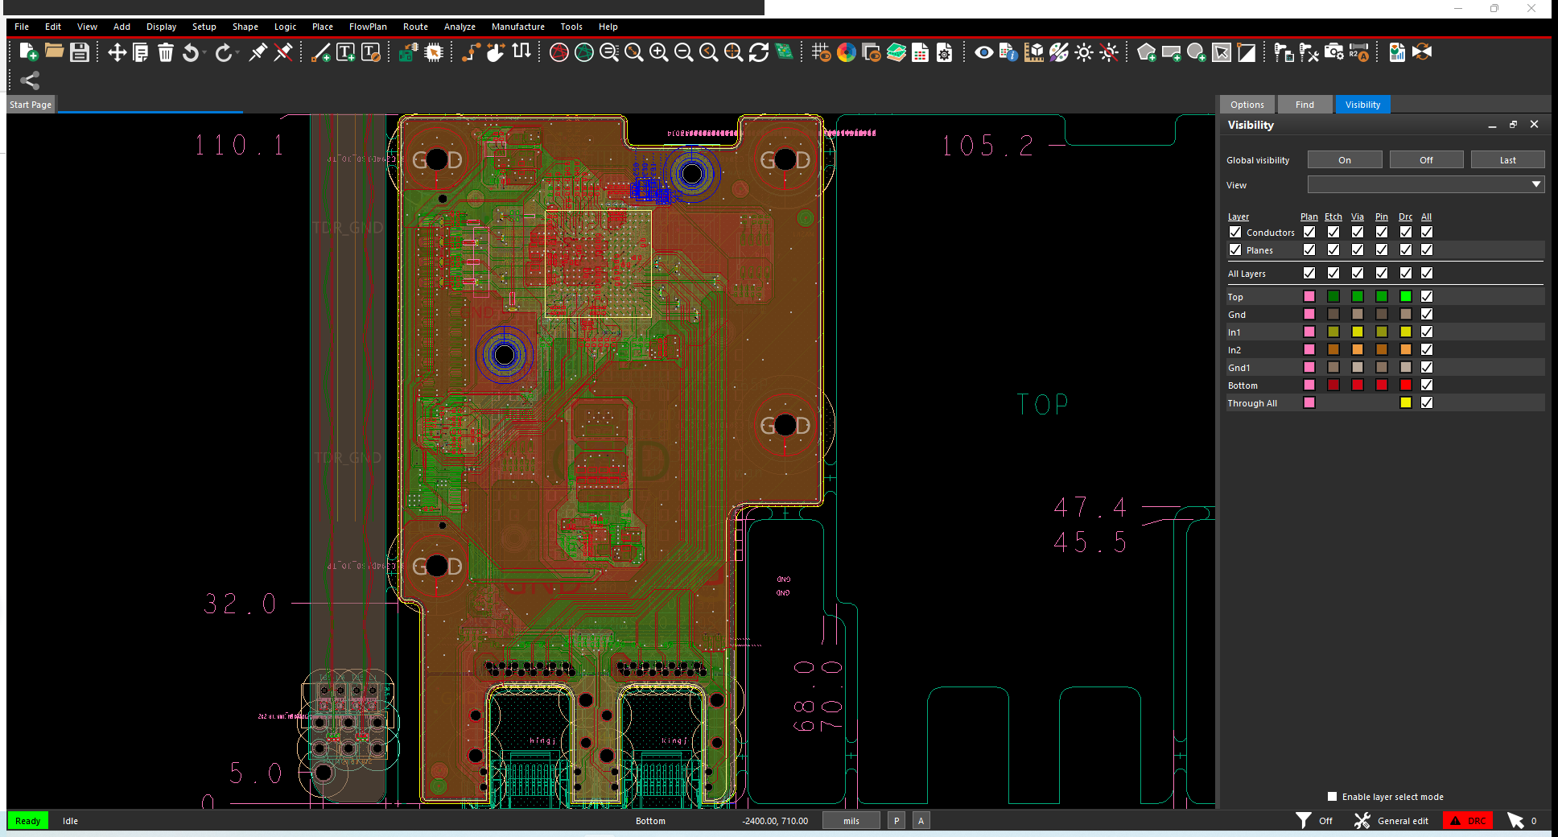This screenshot has width=1558, height=837.
Task: Click the Refresh display icon
Action: 758,52
